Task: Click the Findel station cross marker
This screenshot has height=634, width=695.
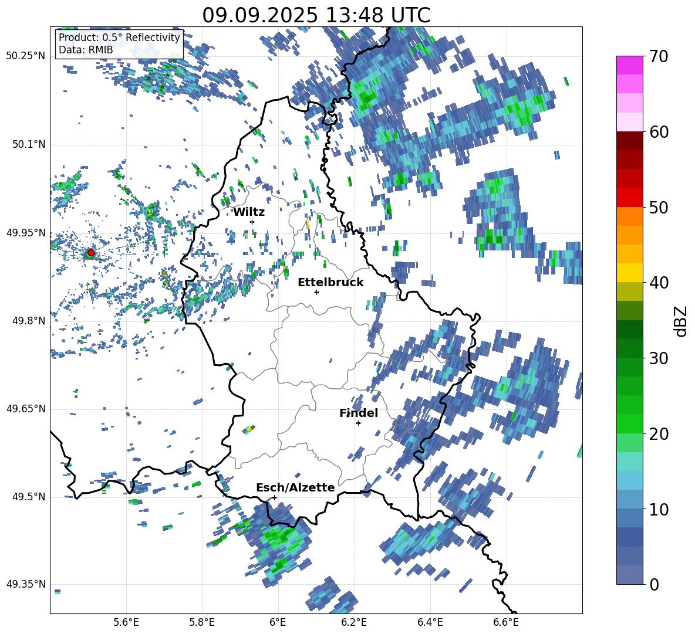Action: [x=358, y=423]
